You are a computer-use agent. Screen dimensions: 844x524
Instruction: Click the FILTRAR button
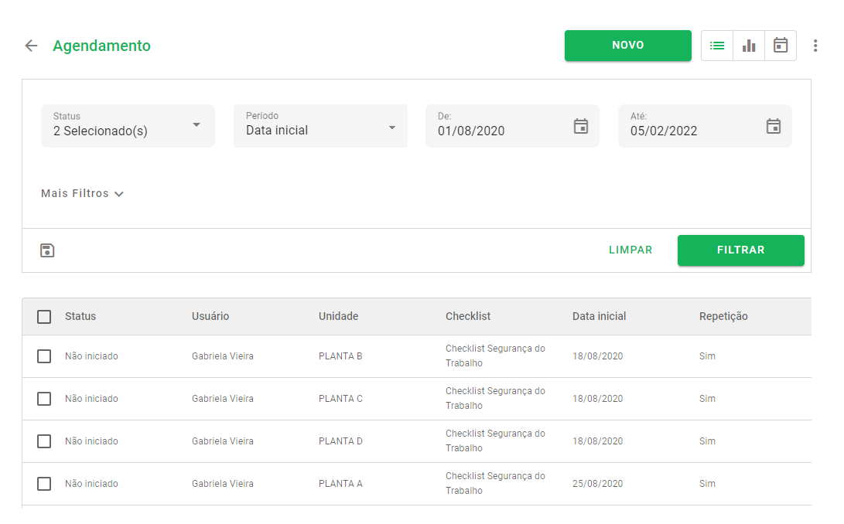pos(740,250)
